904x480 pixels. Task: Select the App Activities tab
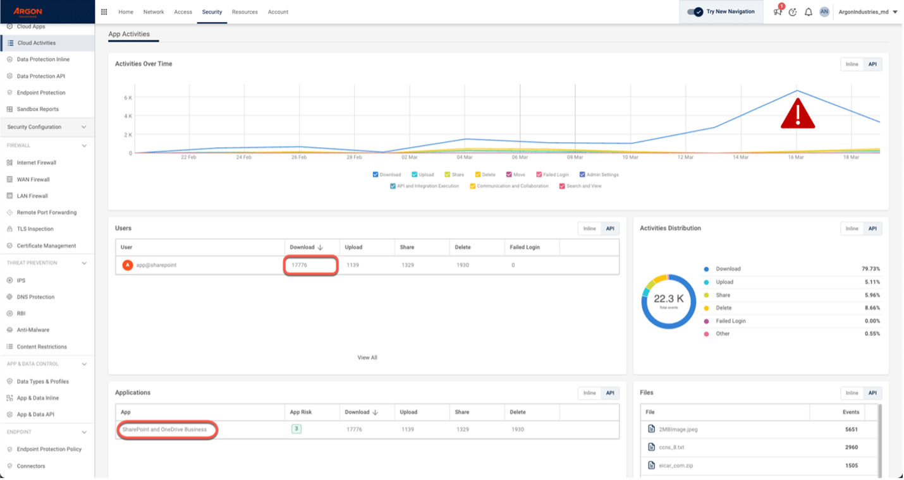(129, 34)
